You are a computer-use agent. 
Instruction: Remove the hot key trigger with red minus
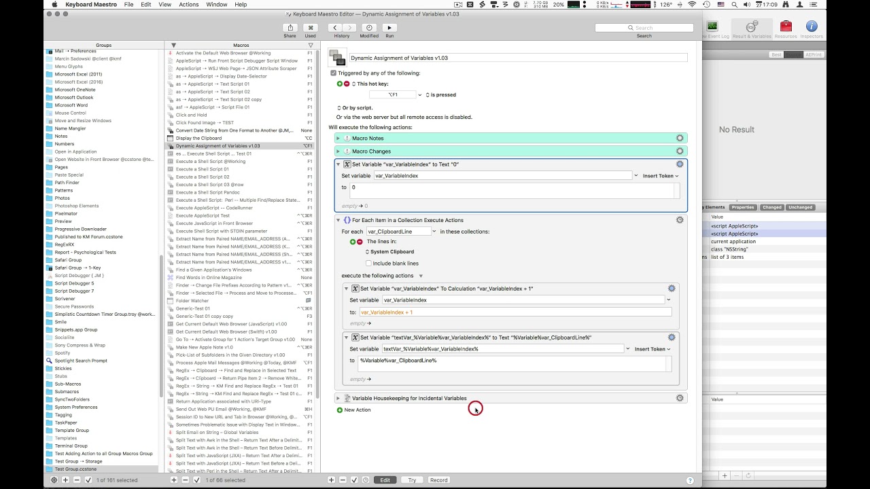347,84
